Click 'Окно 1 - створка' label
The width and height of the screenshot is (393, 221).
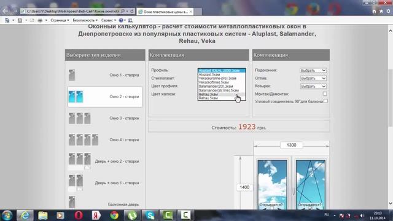[124, 75]
